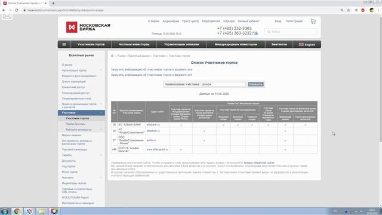Expand 'Рейтинги активности' sidebar arrow
This screenshot has width=382, height=215.
(x=101, y=130)
